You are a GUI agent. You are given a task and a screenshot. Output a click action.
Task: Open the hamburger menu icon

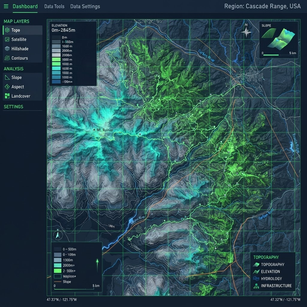(6, 6)
